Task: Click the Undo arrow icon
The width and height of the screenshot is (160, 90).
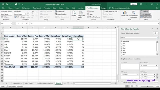Action: pos(7,4)
